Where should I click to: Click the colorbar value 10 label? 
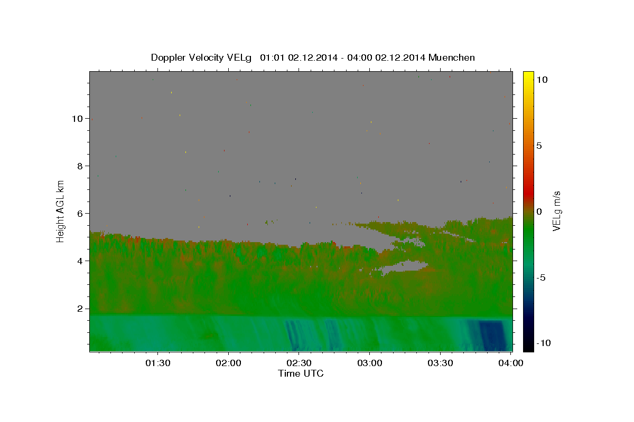pyautogui.click(x=542, y=80)
